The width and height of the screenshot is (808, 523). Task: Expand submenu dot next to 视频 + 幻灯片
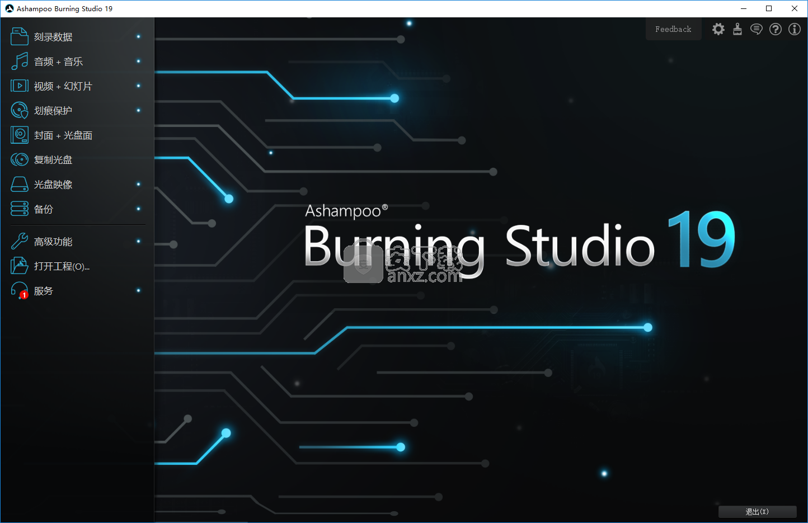click(x=138, y=86)
